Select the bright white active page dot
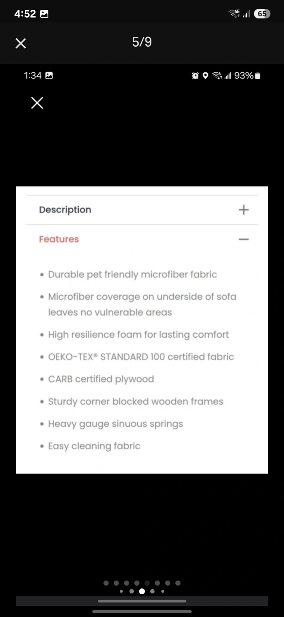284x617 pixels. [142, 591]
